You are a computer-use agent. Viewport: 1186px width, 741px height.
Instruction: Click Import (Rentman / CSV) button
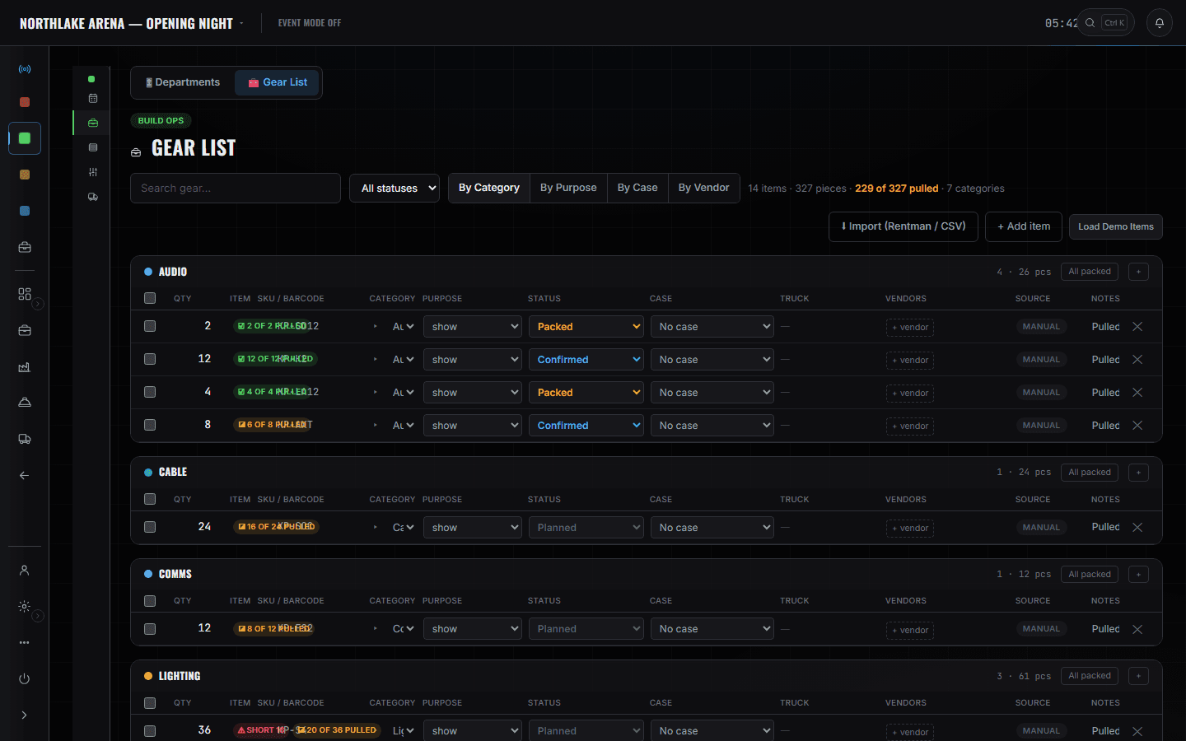[904, 226]
